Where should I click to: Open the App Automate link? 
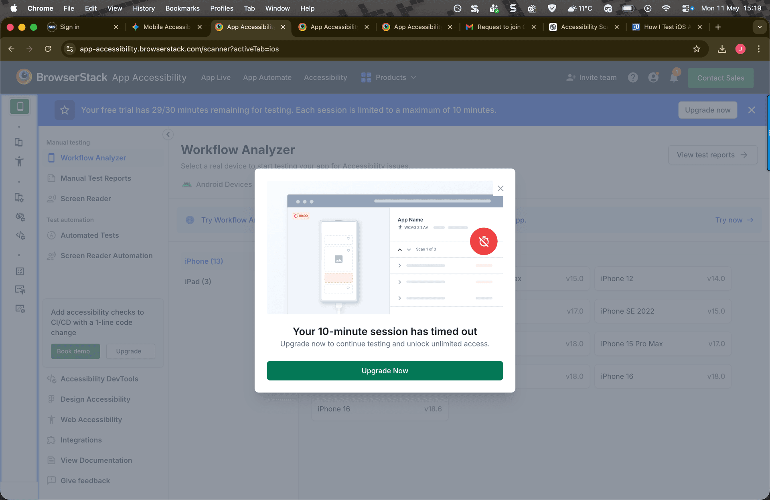(267, 77)
